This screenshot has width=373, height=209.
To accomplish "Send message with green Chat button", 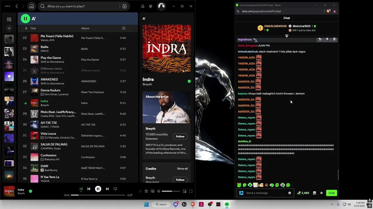I will click(x=332, y=193).
